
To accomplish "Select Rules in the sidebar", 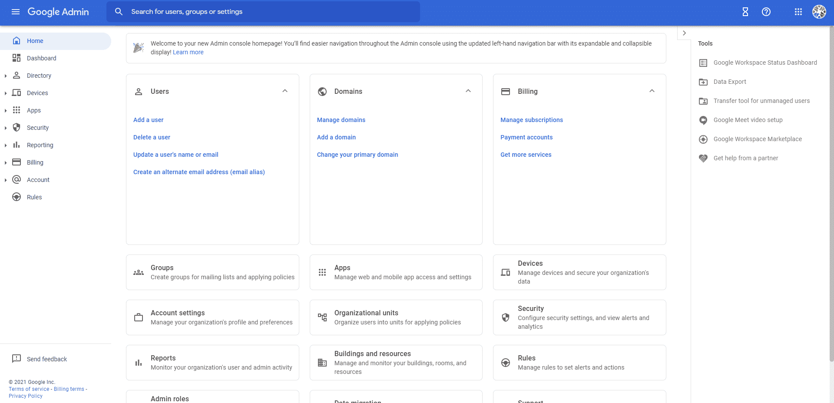I will pyautogui.click(x=56, y=197).
